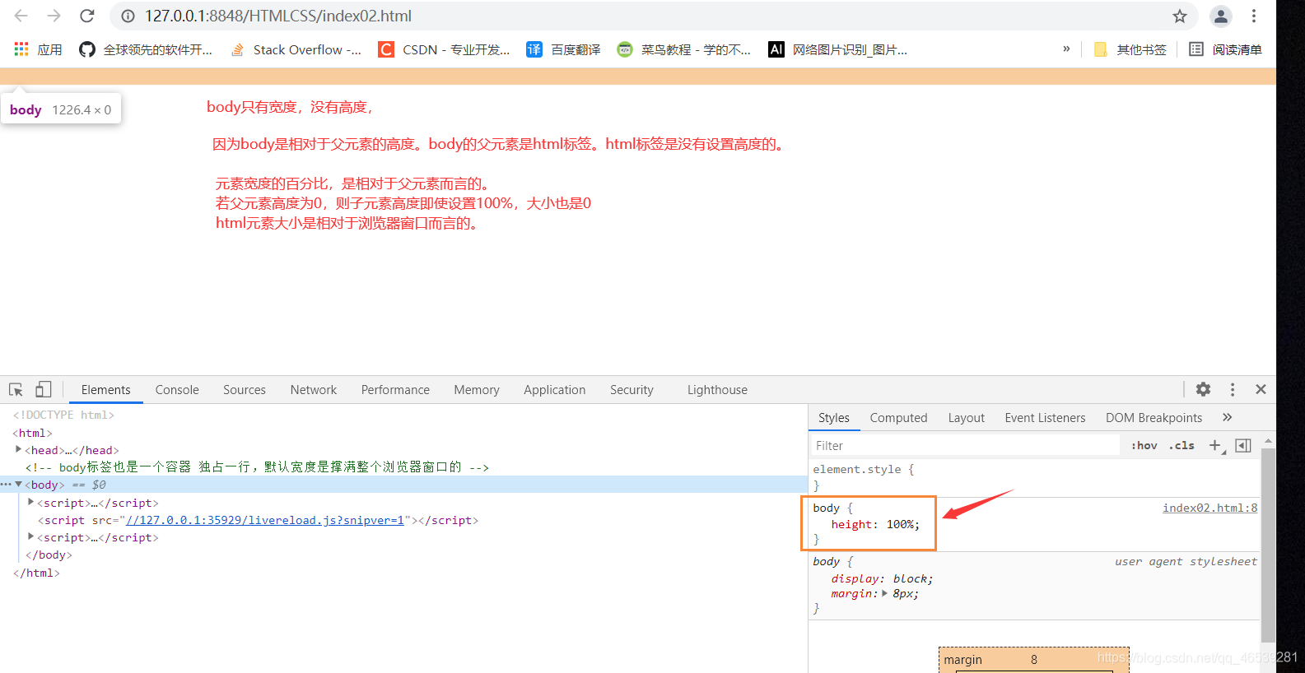Open the 菜鸟教程 bookmark

pos(684,49)
